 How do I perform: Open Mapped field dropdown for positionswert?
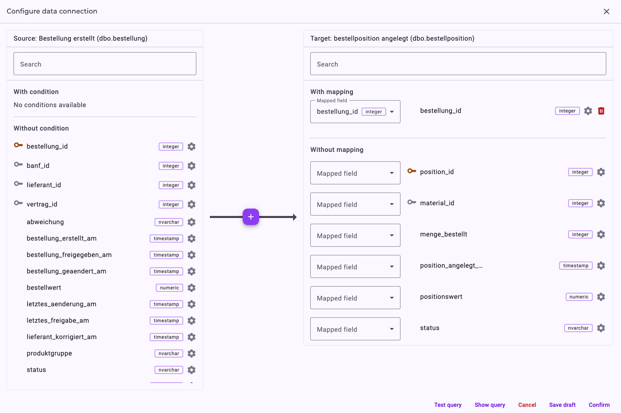[355, 298]
